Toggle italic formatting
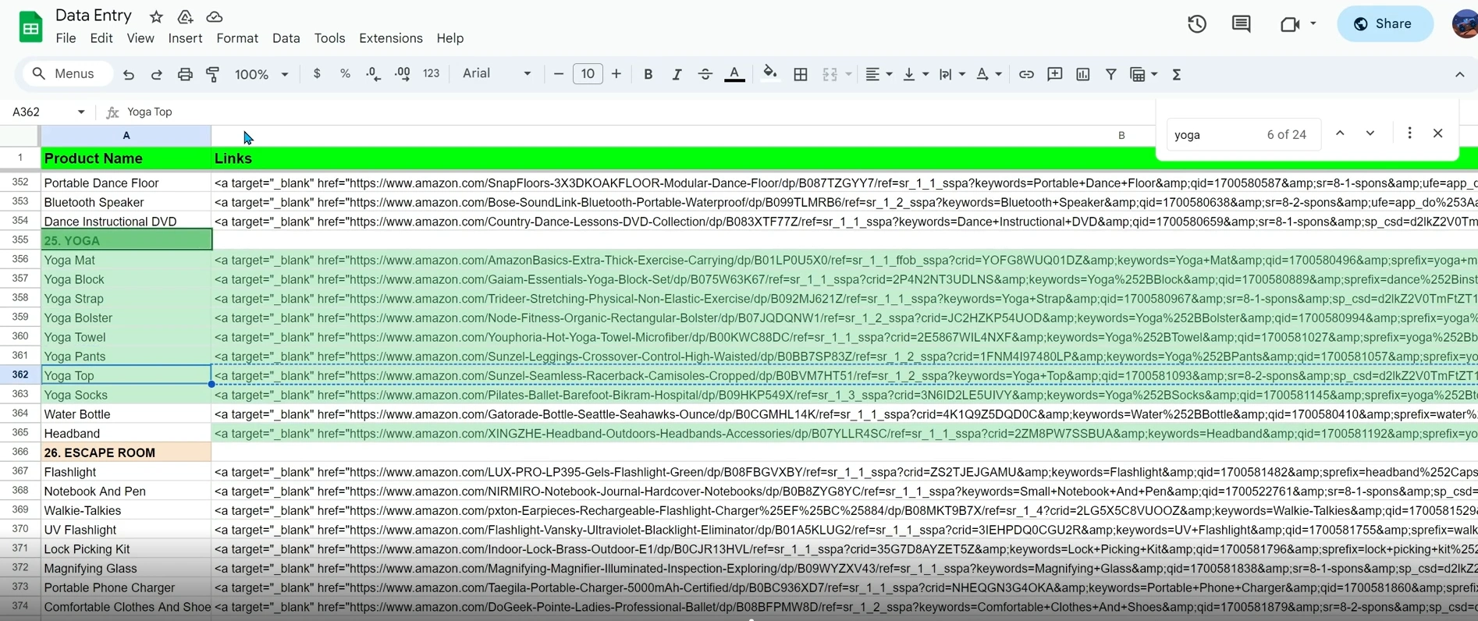The image size is (1478, 621). click(677, 74)
